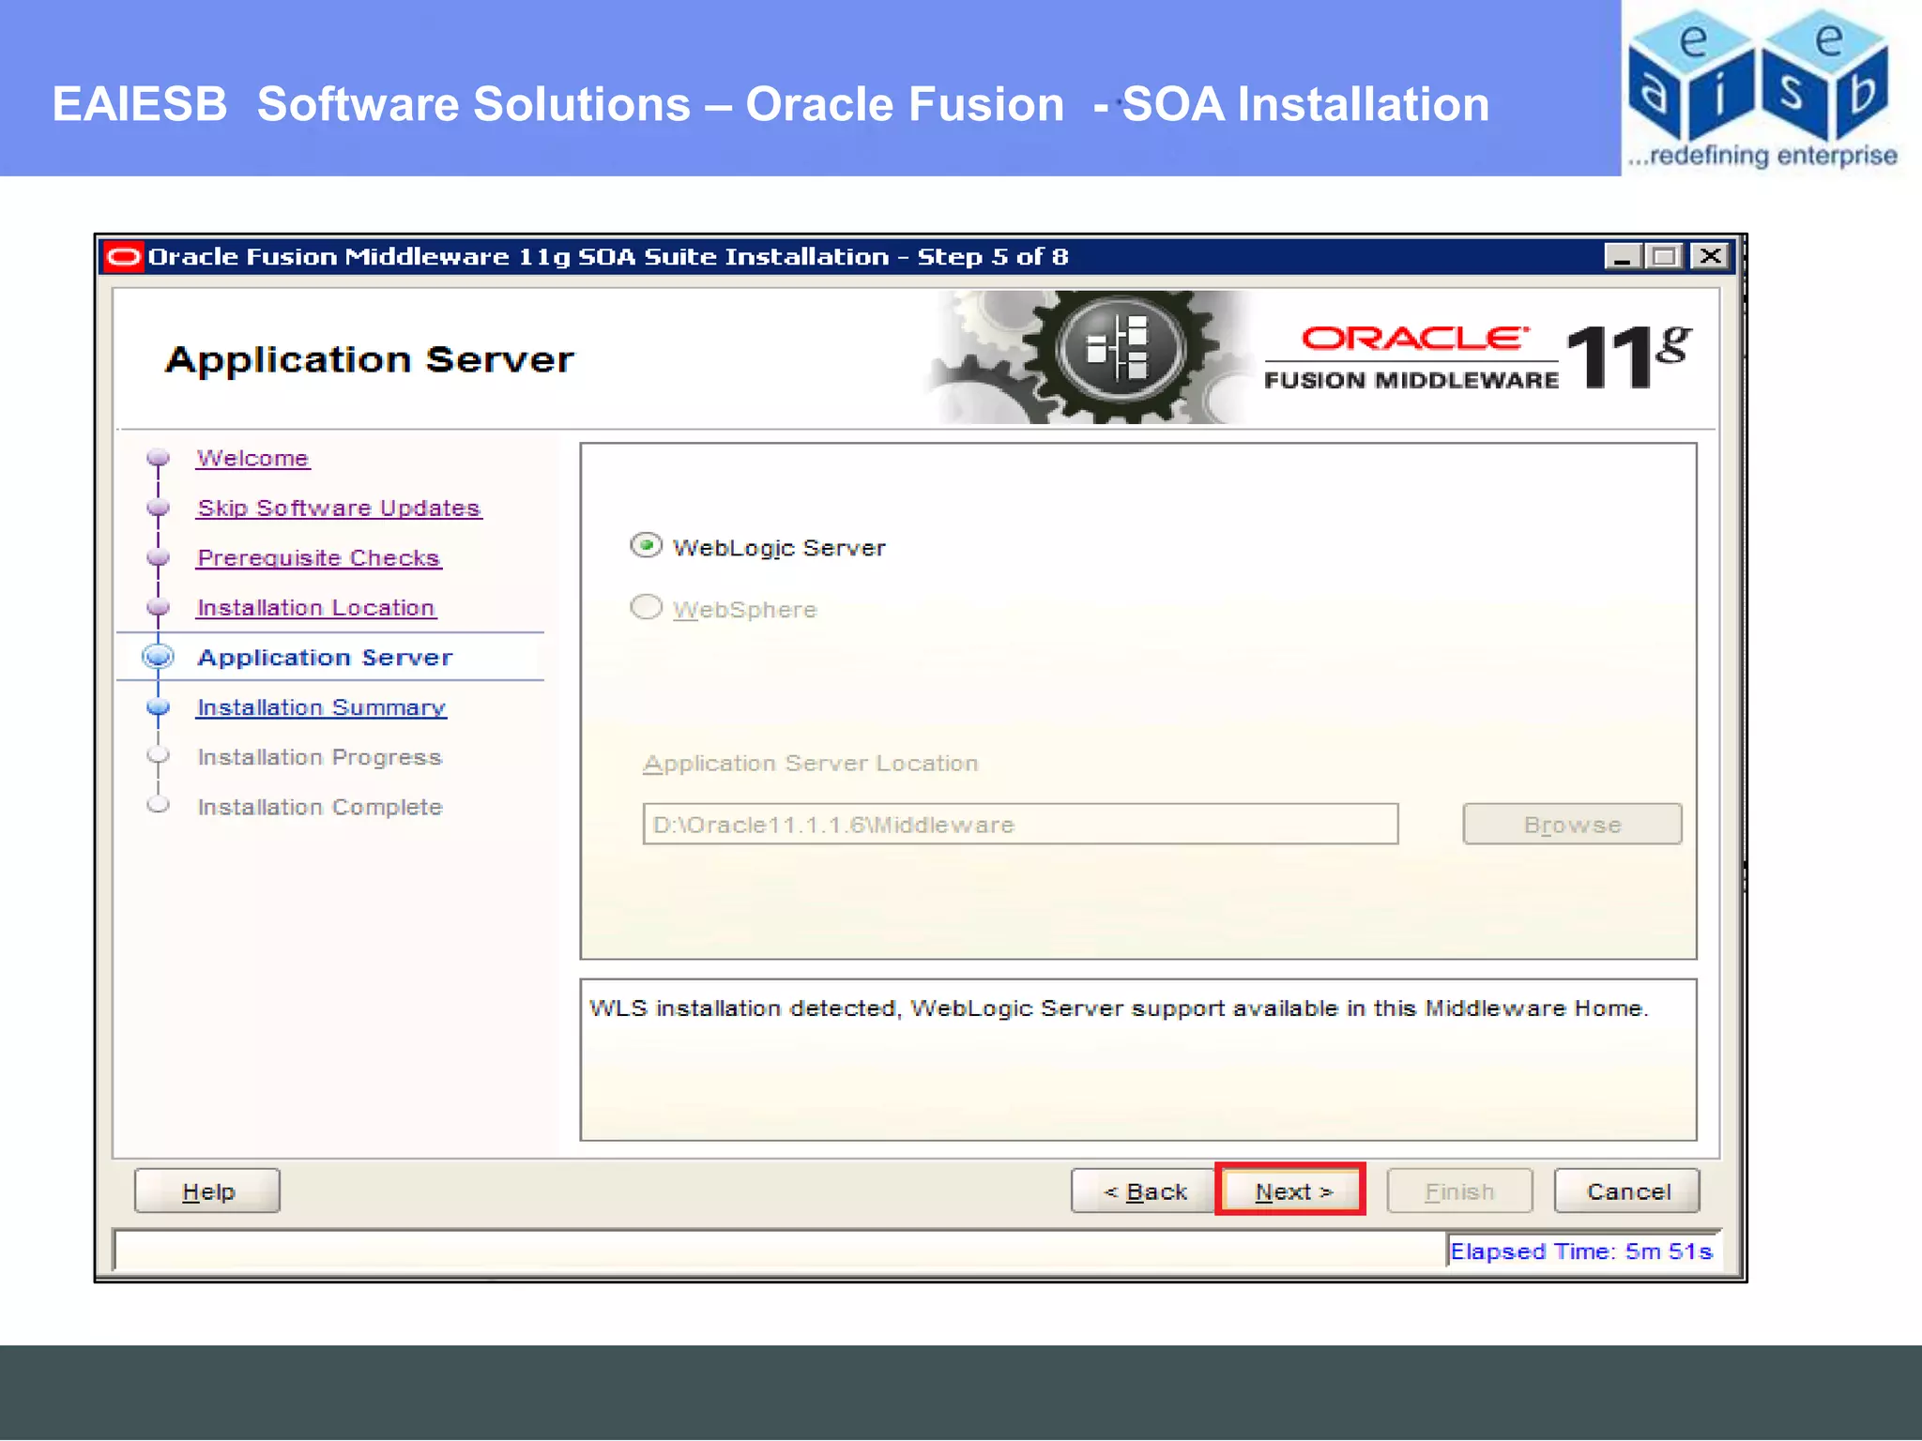Click the WLS installation detected message
Viewport: 1922px width, 1441px height.
coord(1119,1008)
